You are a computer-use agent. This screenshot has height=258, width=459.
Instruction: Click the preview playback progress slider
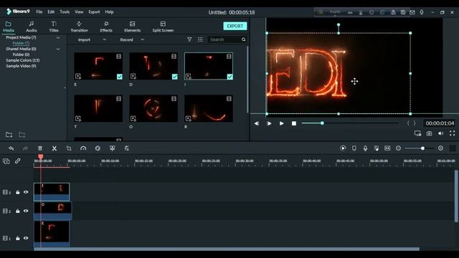tap(350, 123)
